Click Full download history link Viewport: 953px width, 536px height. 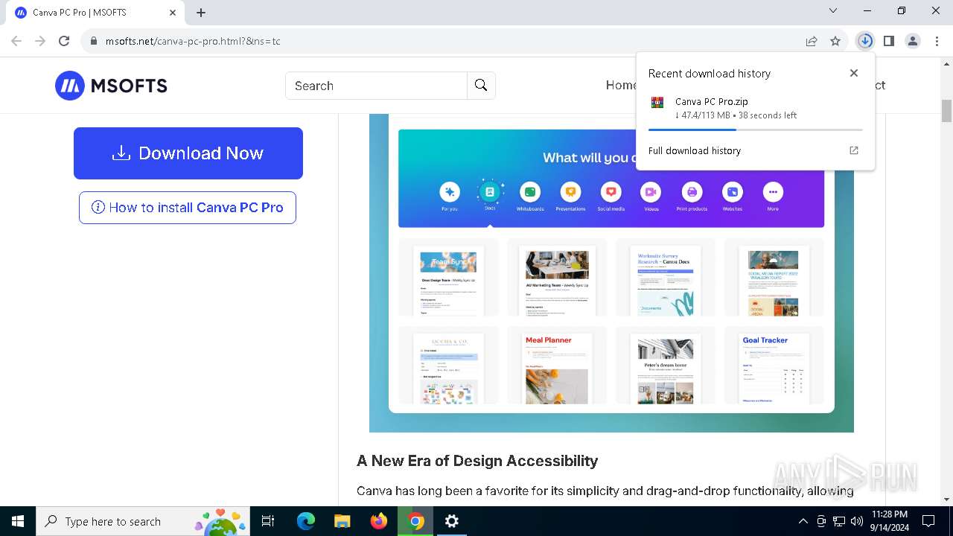(x=695, y=150)
